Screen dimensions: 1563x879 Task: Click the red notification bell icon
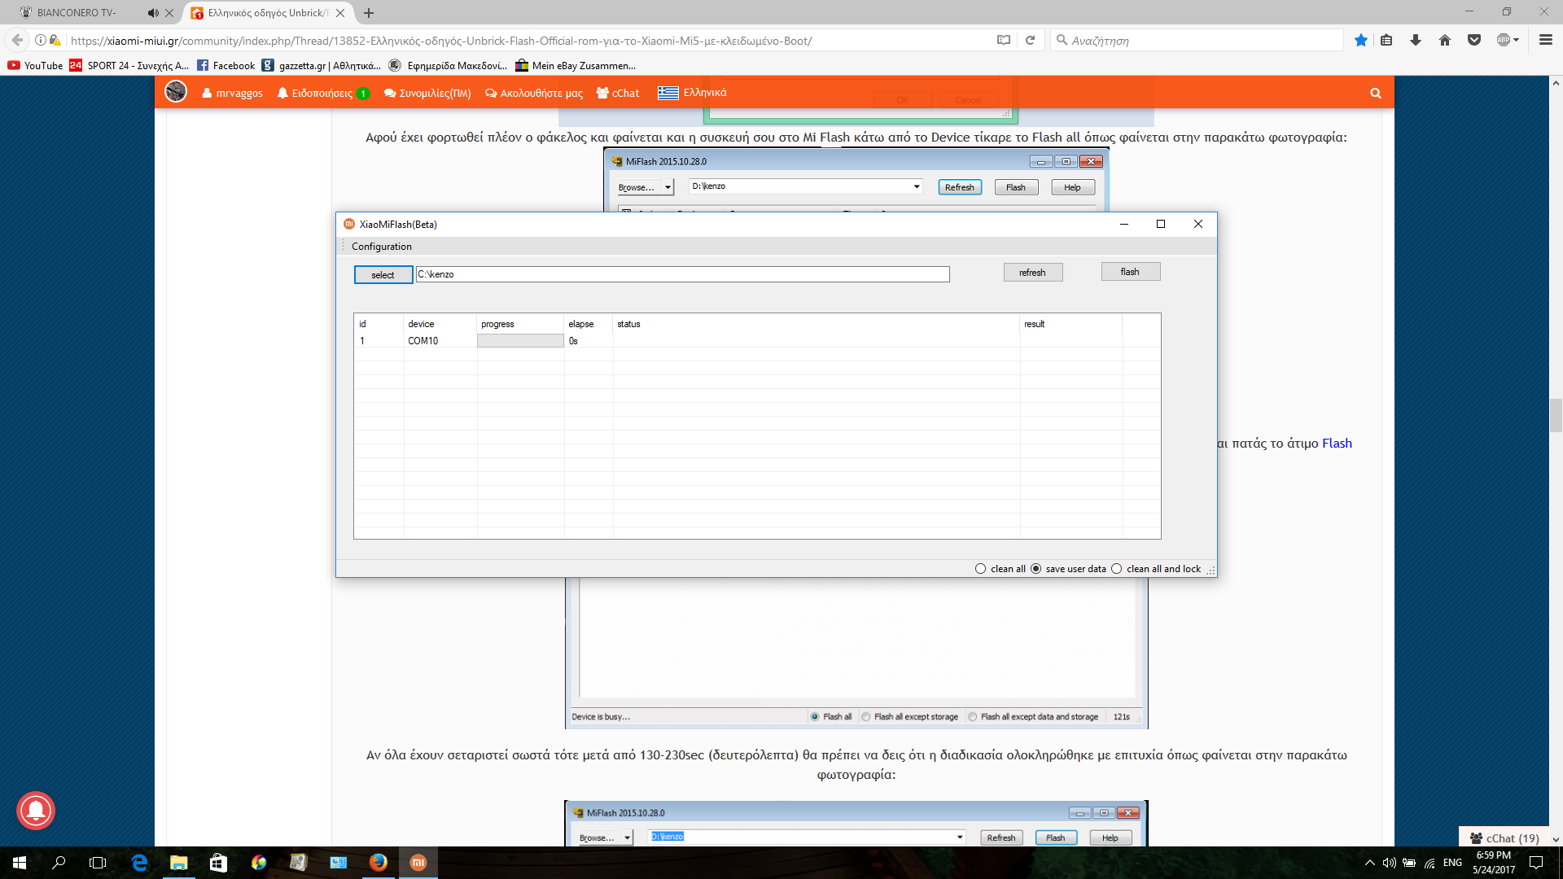click(x=36, y=811)
